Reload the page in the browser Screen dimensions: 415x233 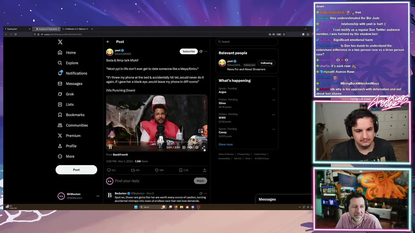[x=15, y=34]
